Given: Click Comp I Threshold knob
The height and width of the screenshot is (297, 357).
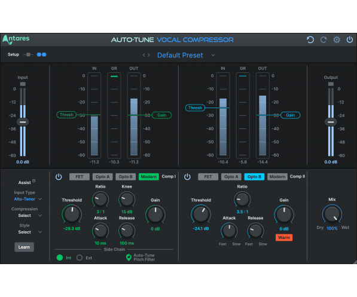Looking at the screenshot, I should [72, 214].
